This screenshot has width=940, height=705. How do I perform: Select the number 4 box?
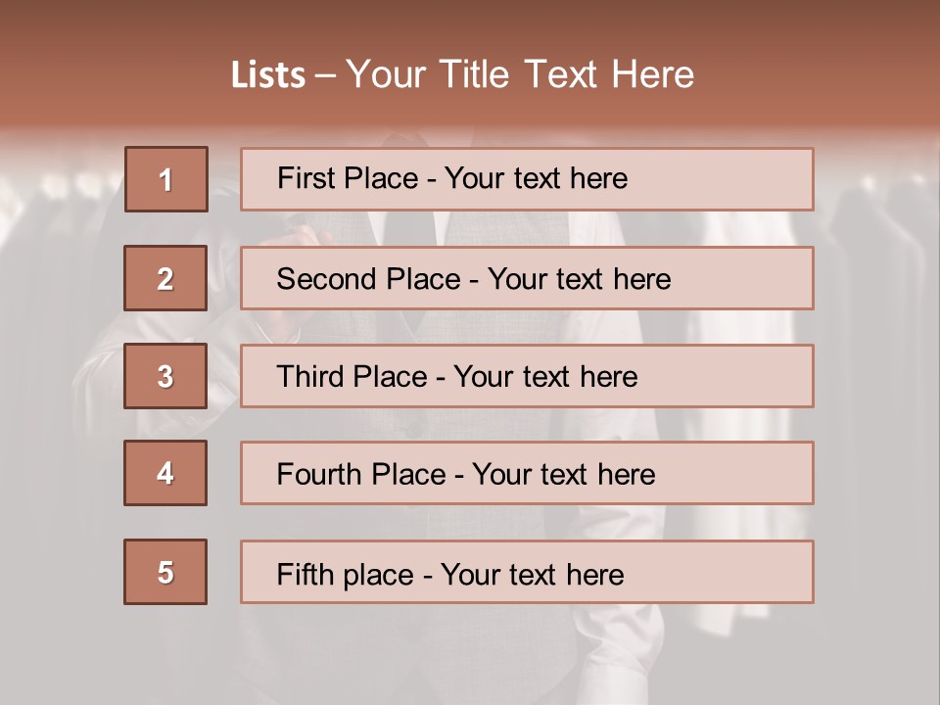click(165, 473)
